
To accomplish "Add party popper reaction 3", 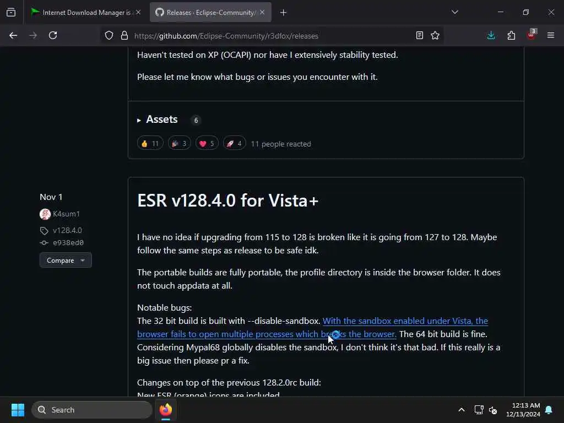I will (x=179, y=144).
